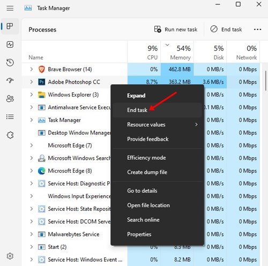
Task: Expand the Adobe Photoshop CC process
Action: [x=32, y=82]
